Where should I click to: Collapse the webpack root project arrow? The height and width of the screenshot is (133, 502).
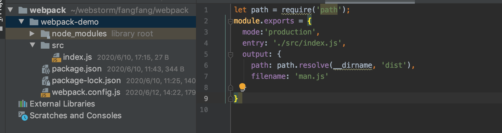(x=10, y=10)
